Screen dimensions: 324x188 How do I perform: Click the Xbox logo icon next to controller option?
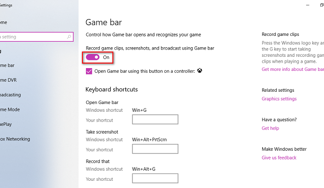click(200, 71)
